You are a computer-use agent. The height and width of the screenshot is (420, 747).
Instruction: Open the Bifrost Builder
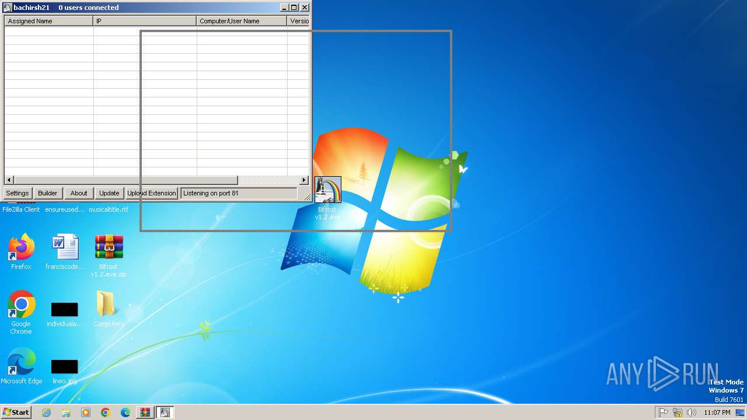pyautogui.click(x=47, y=193)
